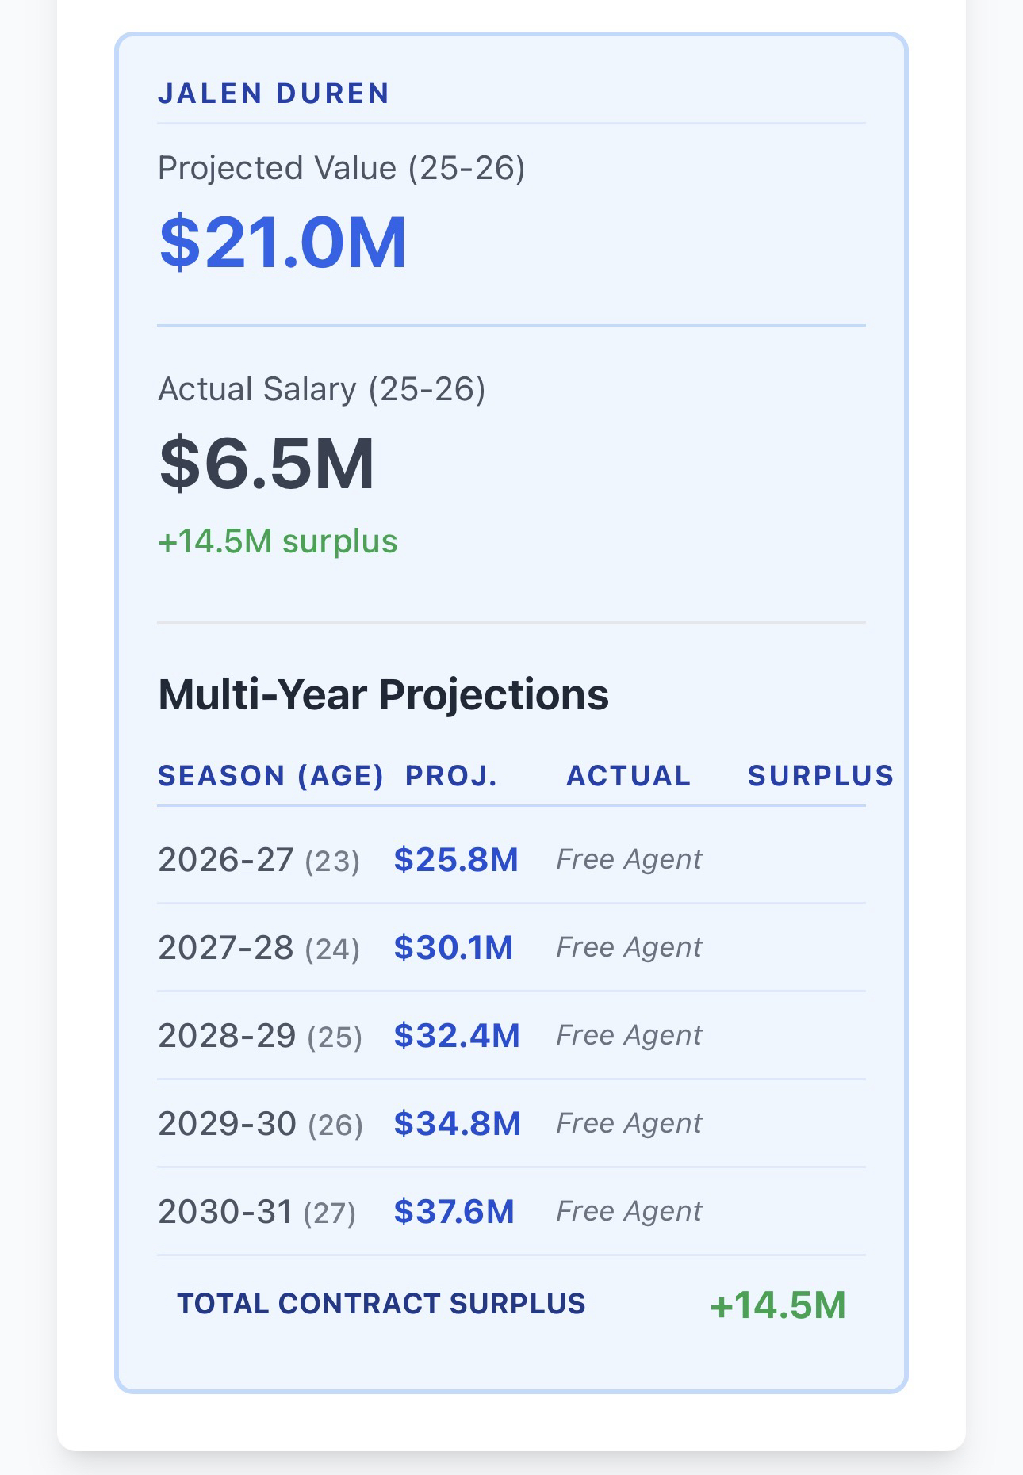Screen dimensions: 1023x1475
Task: Click the Multi-Year Projections heading
Action: [x=383, y=694]
